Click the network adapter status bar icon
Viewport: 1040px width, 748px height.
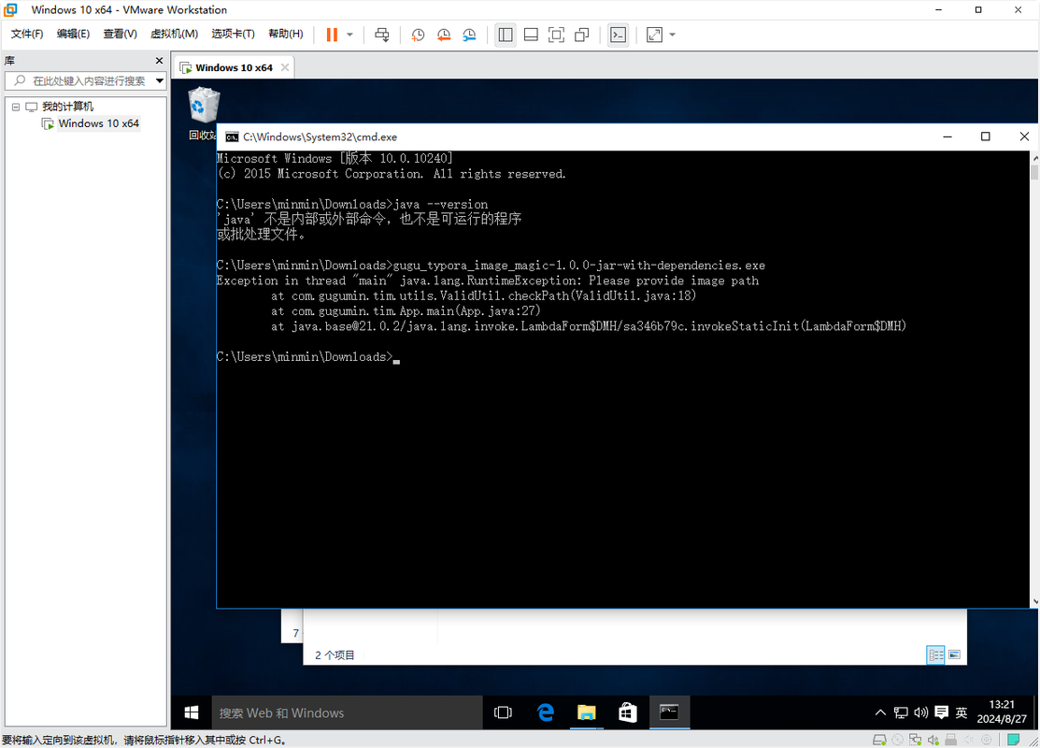[x=916, y=740]
